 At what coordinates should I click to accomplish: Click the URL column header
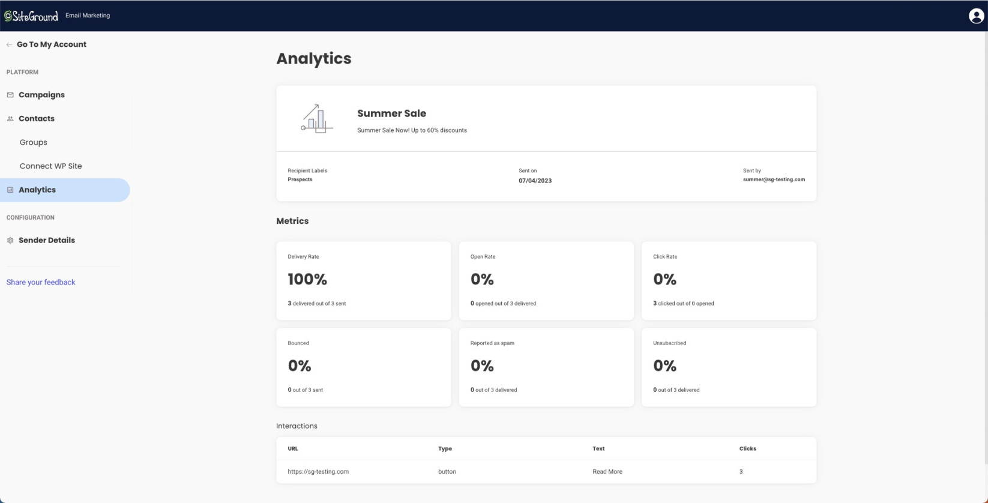(x=293, y=449)
